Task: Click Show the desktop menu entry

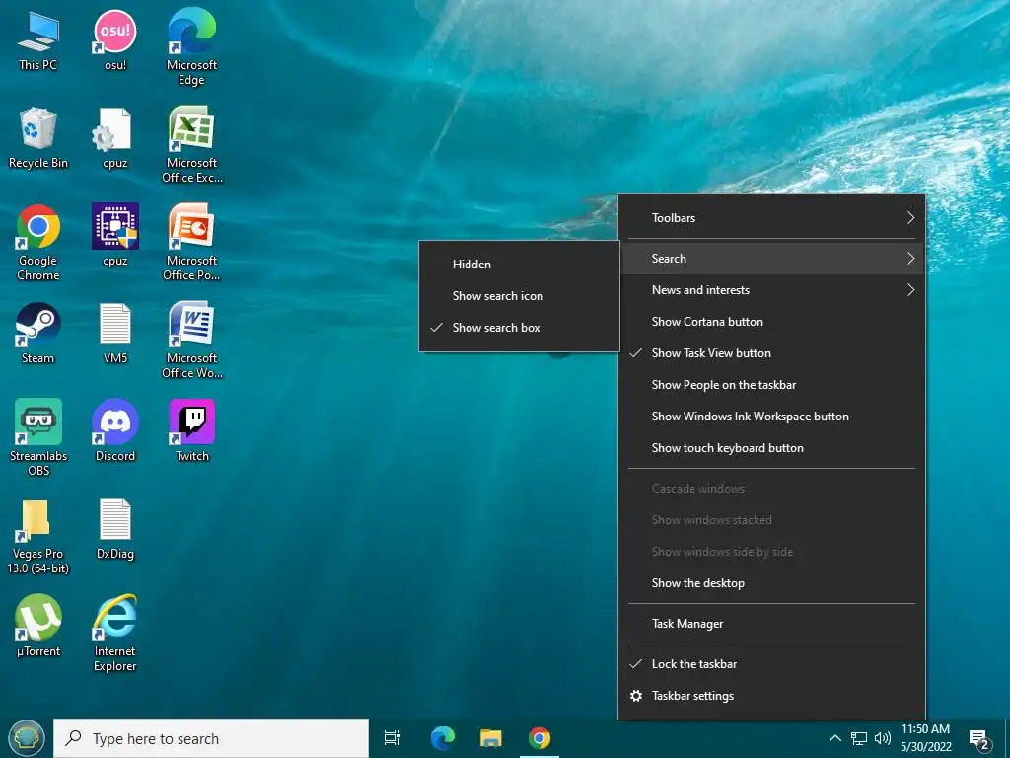Action: (x=771, y=583)
